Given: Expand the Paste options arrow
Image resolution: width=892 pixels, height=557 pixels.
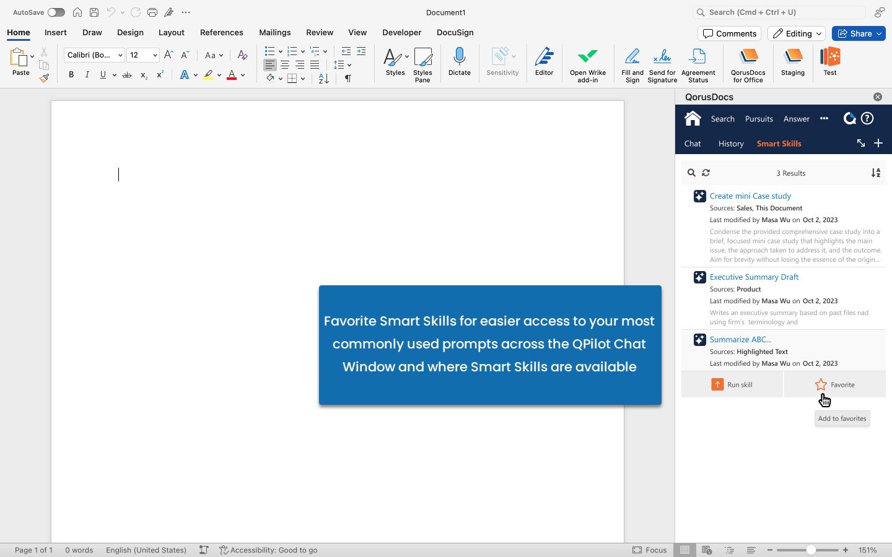Looking at the screenshot, I should click(x=32, y=56).
